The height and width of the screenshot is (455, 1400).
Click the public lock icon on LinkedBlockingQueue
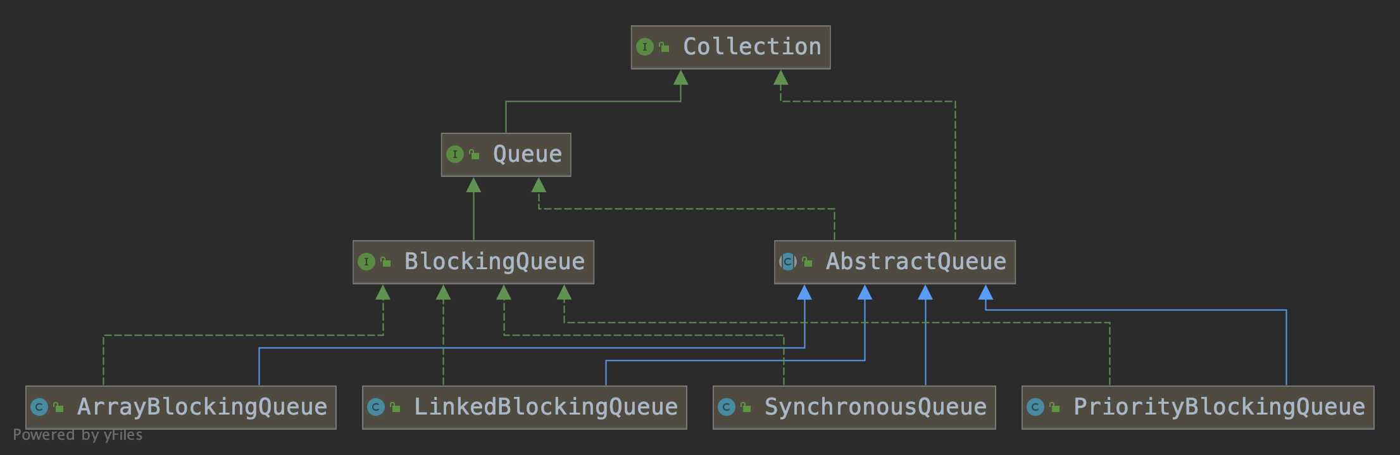point(396,407)
